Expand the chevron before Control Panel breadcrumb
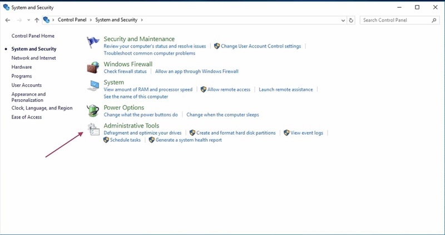The height and width of the screenshot is (235, 445). pyautogui.click(x=53, y=20)
